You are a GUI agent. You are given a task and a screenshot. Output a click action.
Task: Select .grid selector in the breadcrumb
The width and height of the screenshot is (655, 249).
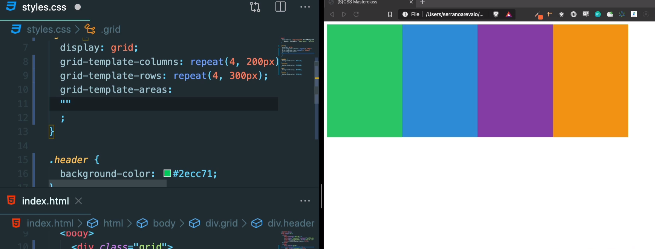pyautogui.click(x=111, y=29)
